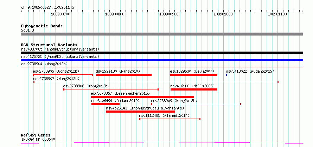Image resolution: width=313 pixels, height=147 pixels.
Task: Select the esv1329530 red variant bar
Action: pos(194,75)
